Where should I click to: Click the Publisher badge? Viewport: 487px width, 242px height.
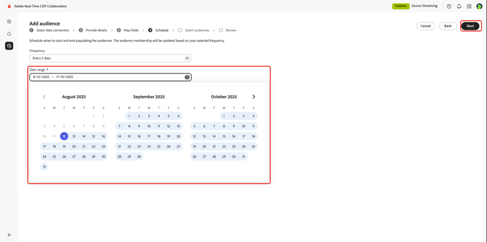point(401,6)
